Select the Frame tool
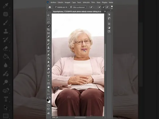Image resolution: width=159 pixels, height=119 pixels. point(48,33)
